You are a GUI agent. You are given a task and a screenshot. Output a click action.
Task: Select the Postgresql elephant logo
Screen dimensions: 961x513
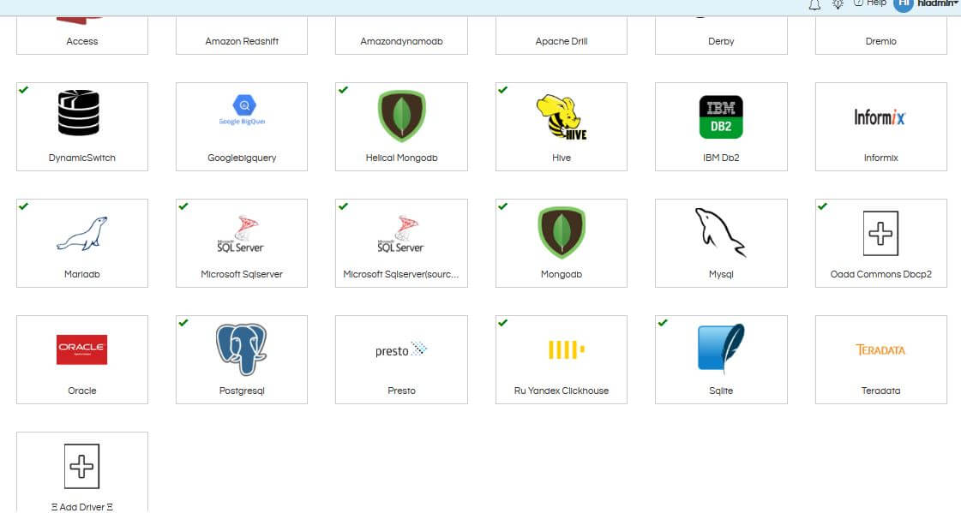pyautogui.click(x=242, y=349)
